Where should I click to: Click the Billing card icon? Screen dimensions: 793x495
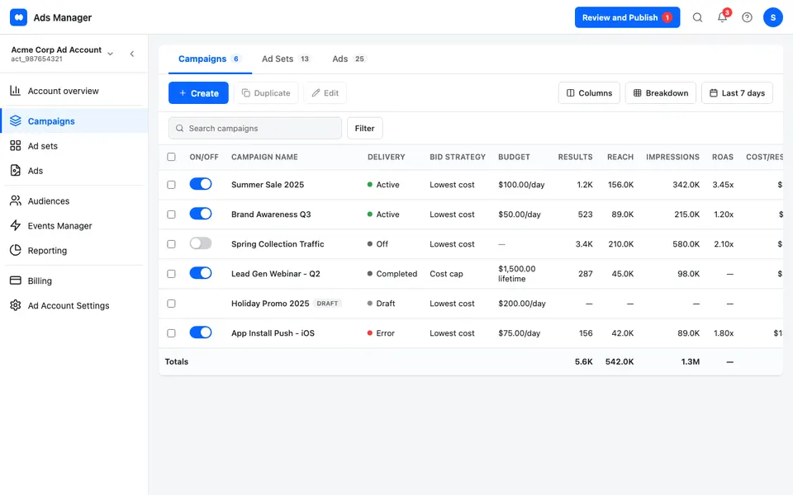pos(16,280)
